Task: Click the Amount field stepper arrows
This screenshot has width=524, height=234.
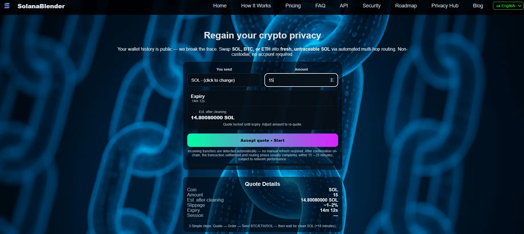Action: pyautogui.click(x=332, y=80)
